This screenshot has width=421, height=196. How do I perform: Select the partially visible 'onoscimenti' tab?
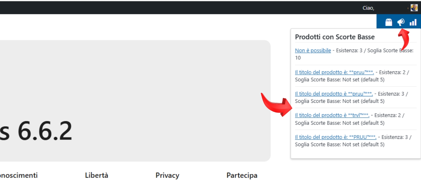point(19,175)
